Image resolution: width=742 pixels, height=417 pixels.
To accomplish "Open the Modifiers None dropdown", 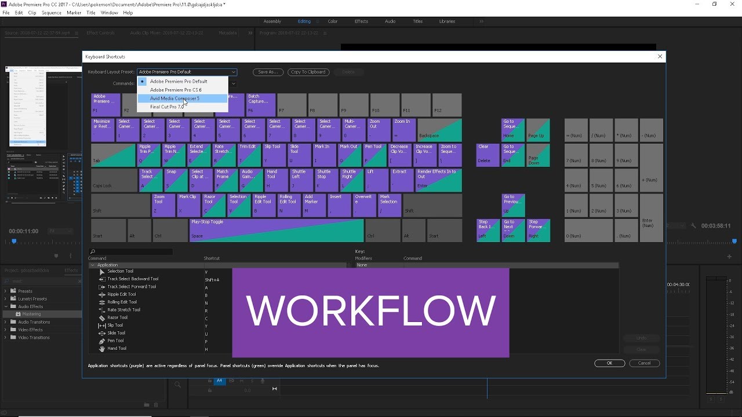I will 379,265.
